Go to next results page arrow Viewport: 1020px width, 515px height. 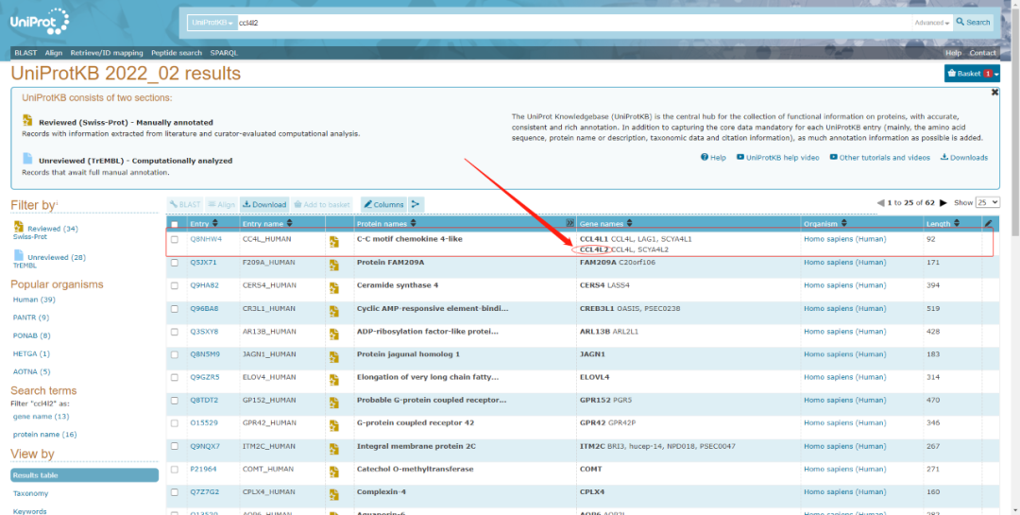(x=943, y=203)
